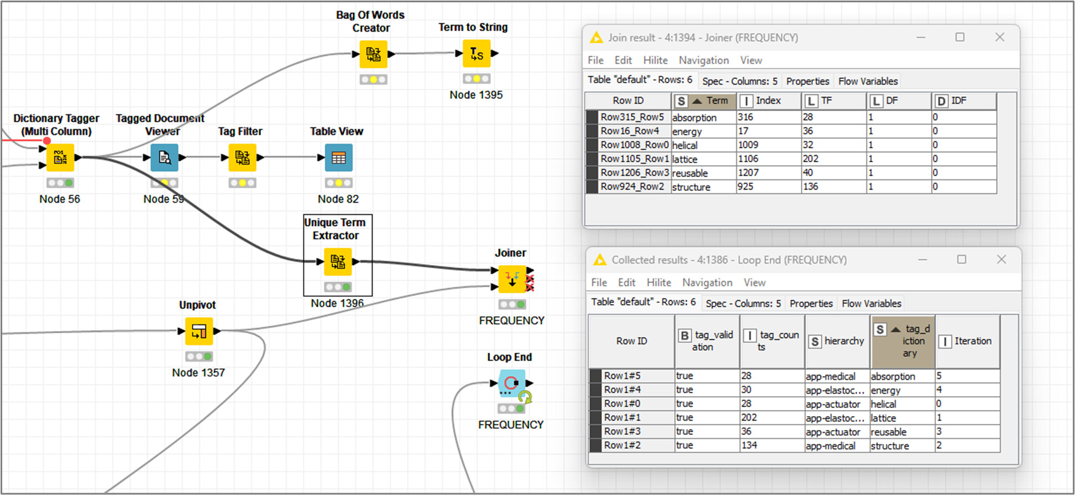Screen dimensions: 1075x495
Task: Select the Tag Filter node icon
Action: [242, 158]
